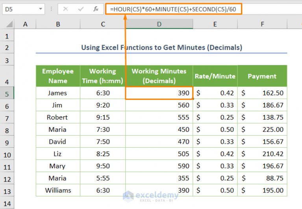This screenshot has width=302, height=209.
Task: Click the Insert Function fx icon
Action: click(x=96, y=9)
